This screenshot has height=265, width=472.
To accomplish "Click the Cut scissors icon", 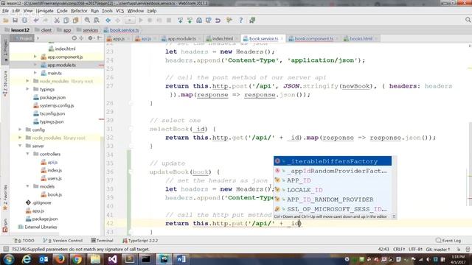I will [57, 20].
